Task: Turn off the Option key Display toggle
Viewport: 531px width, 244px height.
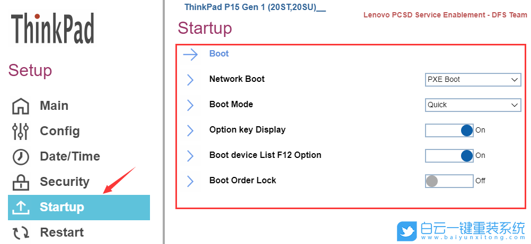Action: (449, 130)
